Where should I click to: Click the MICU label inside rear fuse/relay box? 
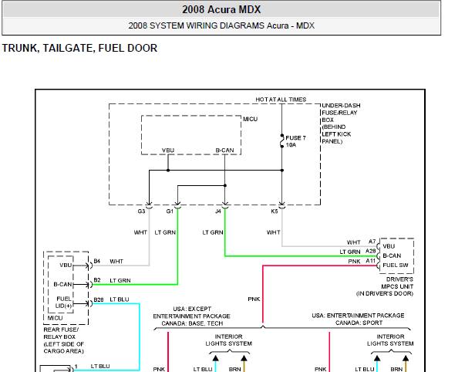(56, 318)
